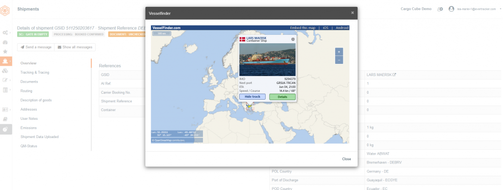Hide the vessel track
This screenshot has height=190, width=503.
tap(252, 96)
